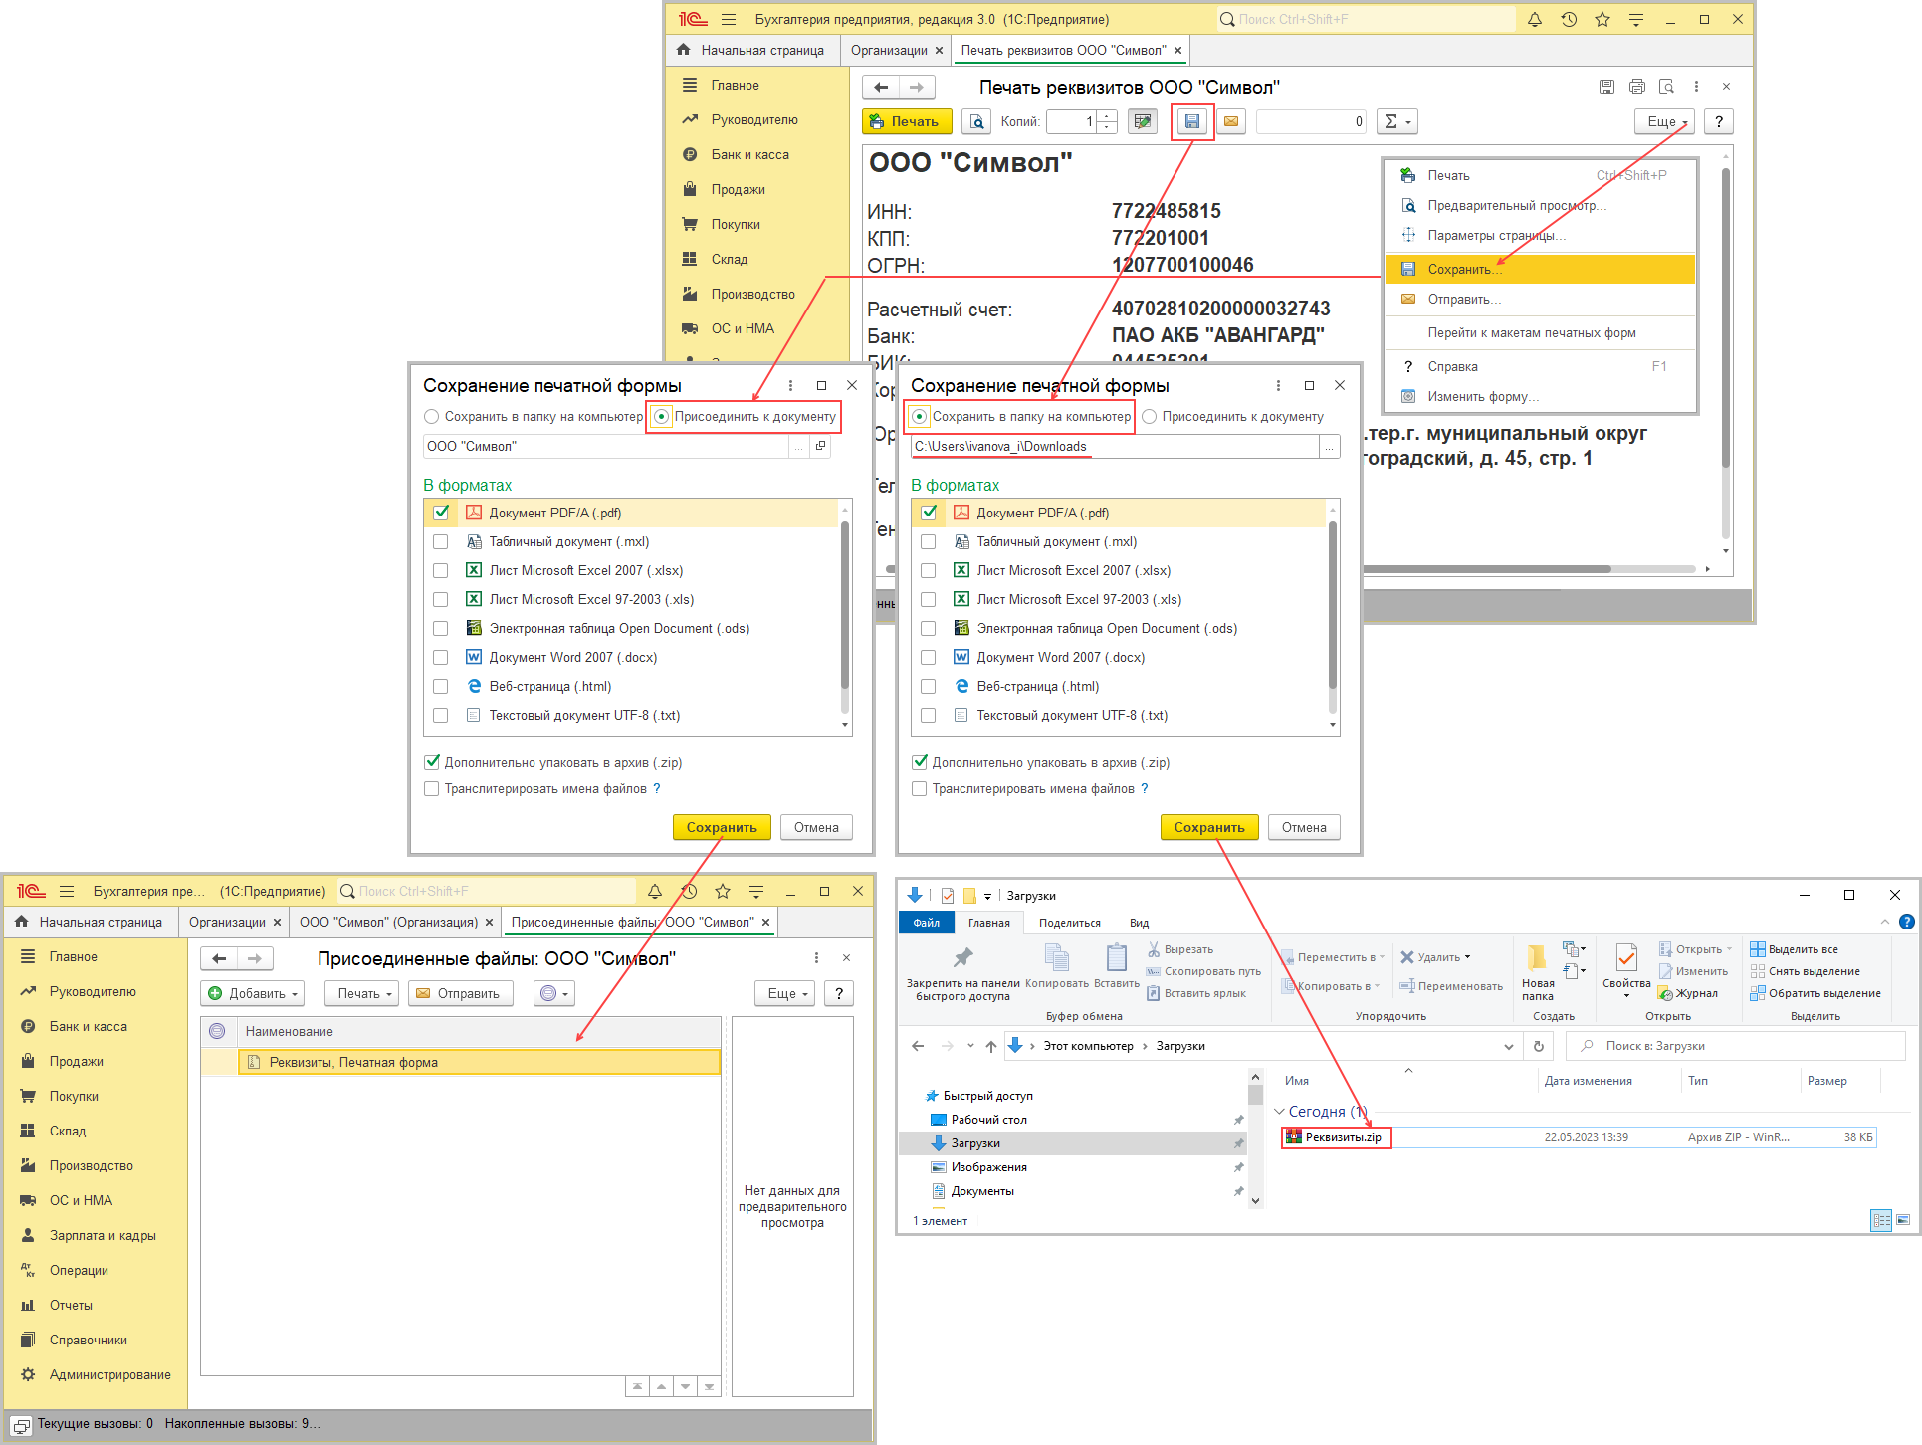Open Explorer address bar history dropdown
The image size is (1922, 1445).
[1509, 1046]
